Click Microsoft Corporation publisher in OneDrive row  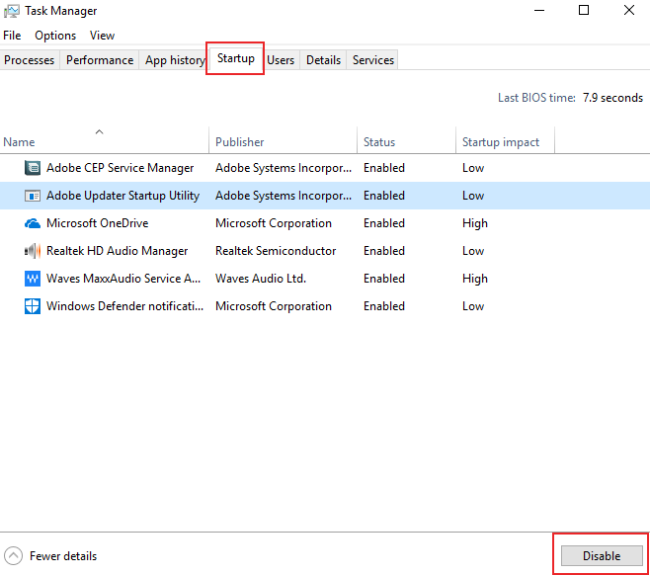tap(274, 223)
